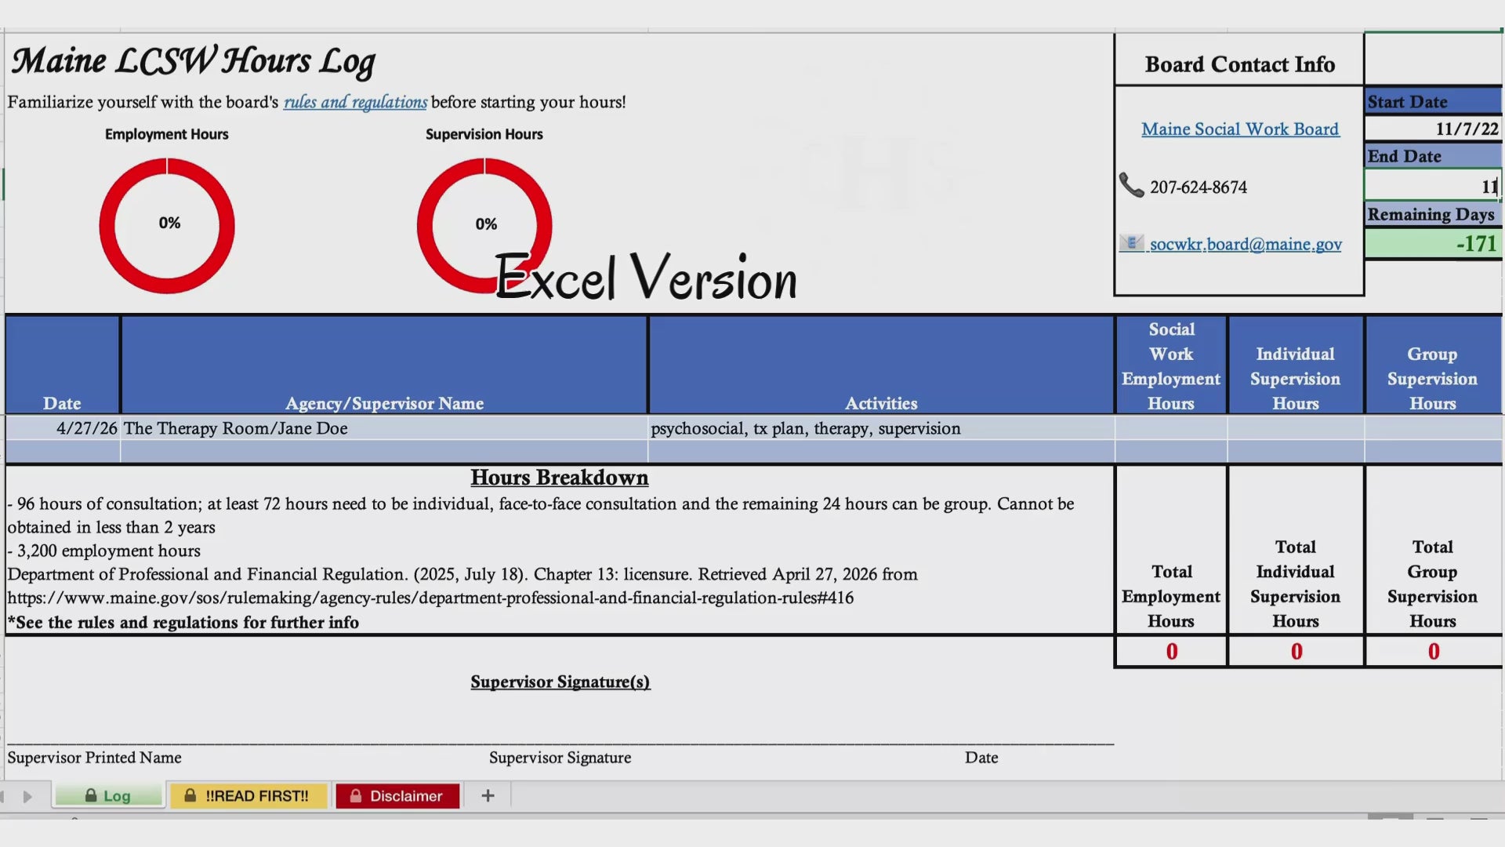
Task: Click the End Date input cell
Action: point(1433,186)
